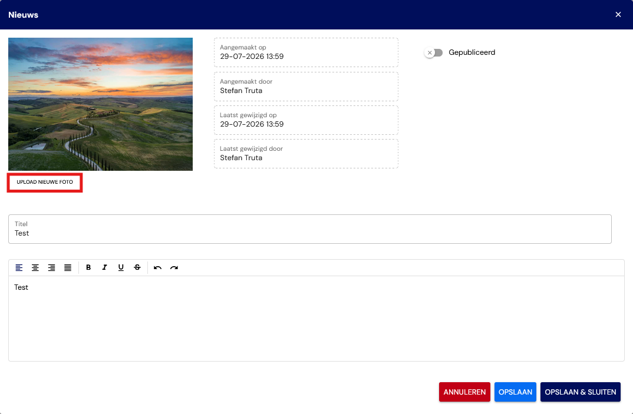Click into the rich text body area
The height and width of the screenshot is (414, 633).
316,319
